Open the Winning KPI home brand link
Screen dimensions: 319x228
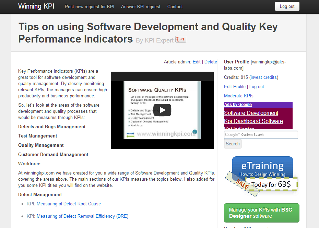tap(36, 6)
